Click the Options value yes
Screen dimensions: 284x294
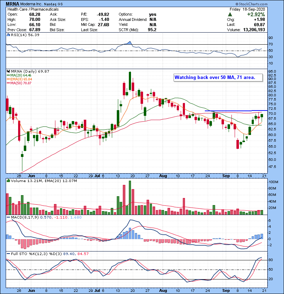coord(153,15)
